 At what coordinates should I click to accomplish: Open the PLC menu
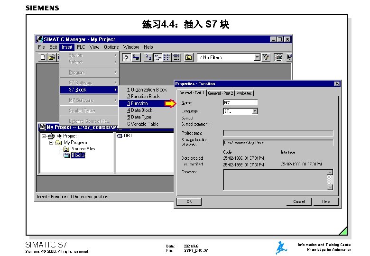coord(81,47)
